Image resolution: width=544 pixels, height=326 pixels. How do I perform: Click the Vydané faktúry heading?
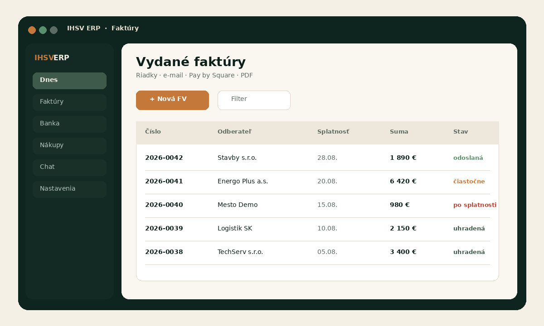[191, 62]
